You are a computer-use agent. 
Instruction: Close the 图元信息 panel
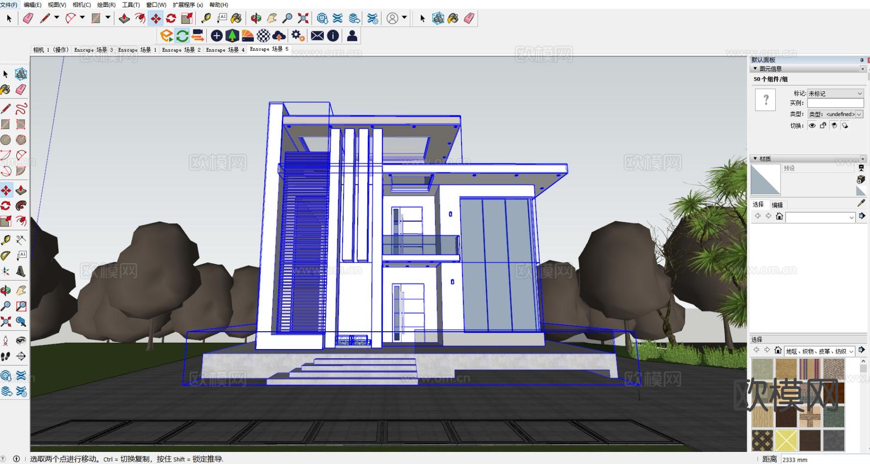click(x=863, y=69)
